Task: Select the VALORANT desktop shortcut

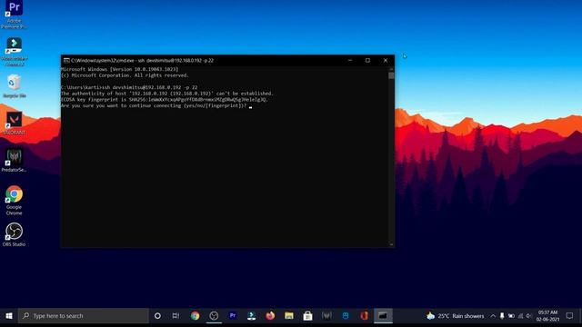Action: [x=15, y=124]
